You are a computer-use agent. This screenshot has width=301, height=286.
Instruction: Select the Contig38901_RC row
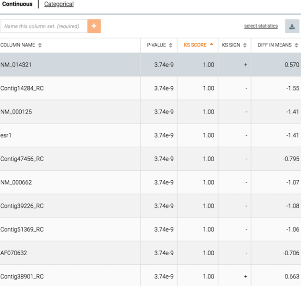[151, 275]
